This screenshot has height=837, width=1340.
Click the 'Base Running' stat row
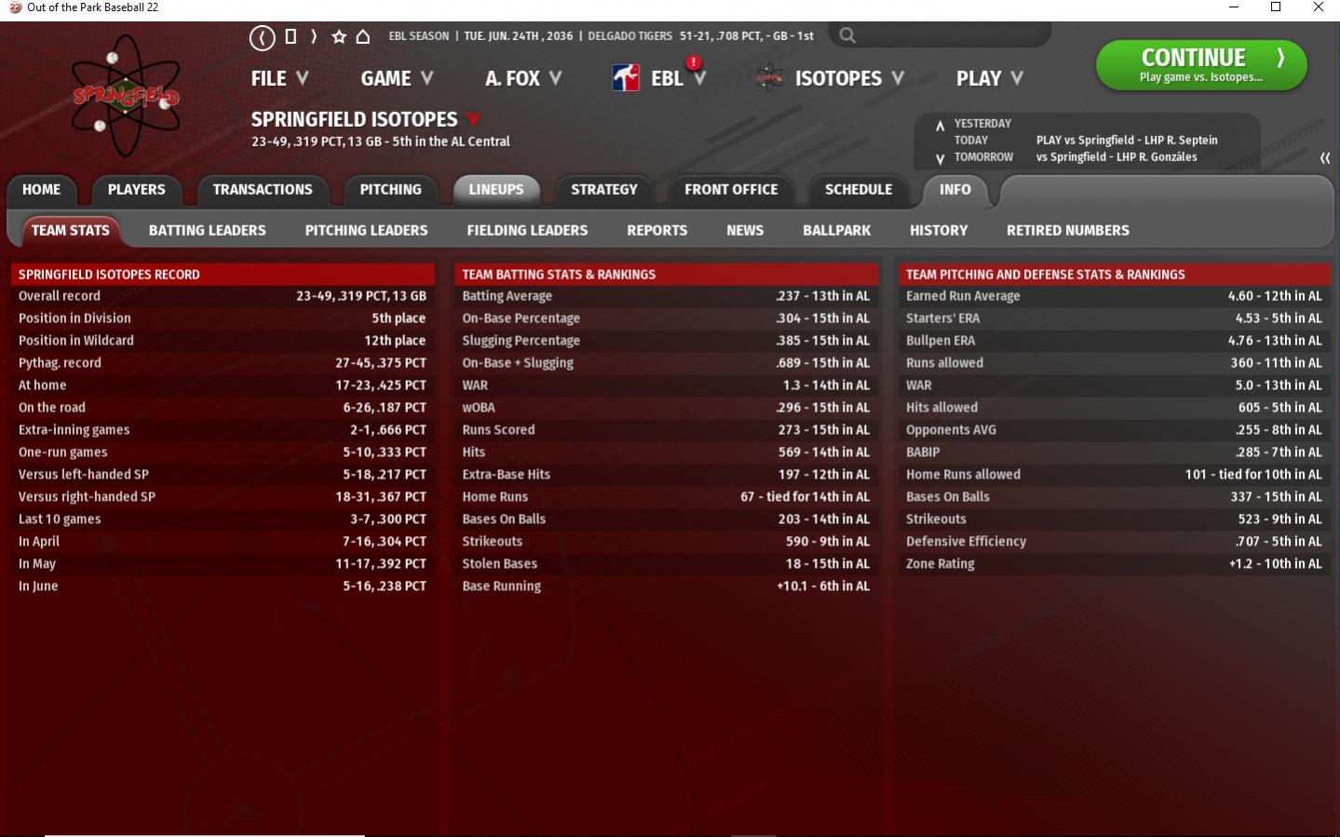pyautogui.click(x=667, y=587)
